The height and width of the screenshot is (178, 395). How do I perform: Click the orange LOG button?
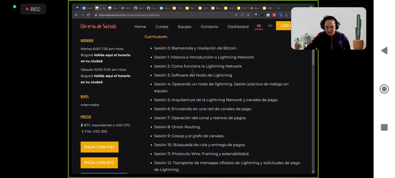(x=283, y=26)
